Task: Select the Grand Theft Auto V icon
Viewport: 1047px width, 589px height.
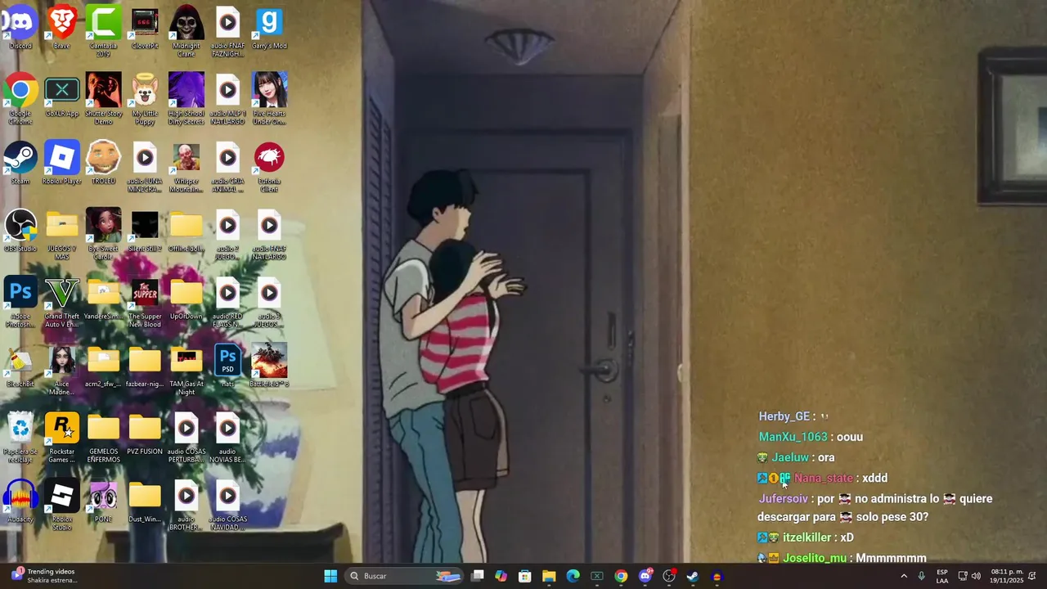Action: pos(62,303)
